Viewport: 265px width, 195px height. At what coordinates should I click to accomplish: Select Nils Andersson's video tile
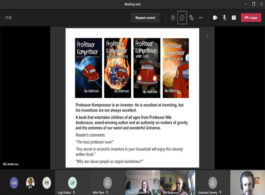pos(178,182)
